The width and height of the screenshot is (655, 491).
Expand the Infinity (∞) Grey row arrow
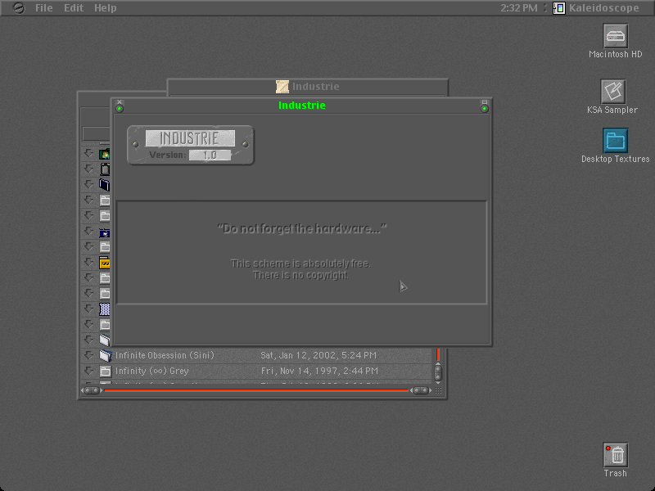(88, 371)
